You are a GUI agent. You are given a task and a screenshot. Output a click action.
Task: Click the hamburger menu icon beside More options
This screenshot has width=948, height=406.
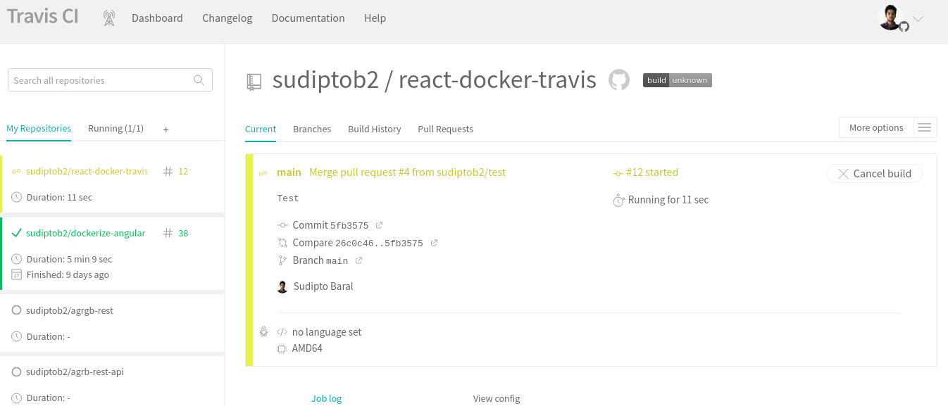coord(925,127)
